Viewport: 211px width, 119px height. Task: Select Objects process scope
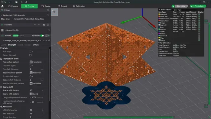click(x=21, y=36)
